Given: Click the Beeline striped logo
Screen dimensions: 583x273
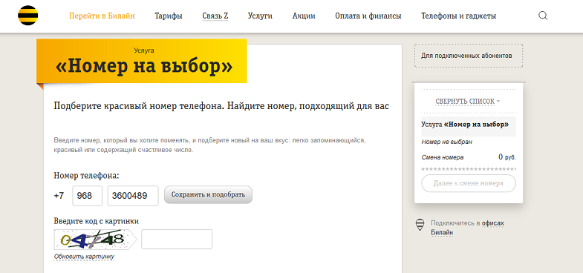Looking at the screenshot, I should click(x=28, y=16).
